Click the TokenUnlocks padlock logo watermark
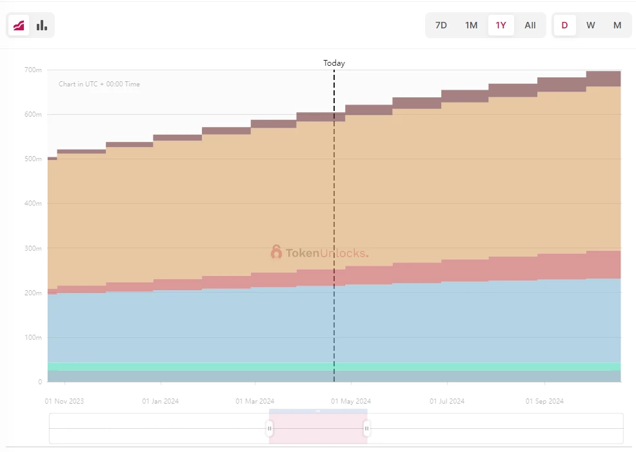 click(x=276, y=252)
